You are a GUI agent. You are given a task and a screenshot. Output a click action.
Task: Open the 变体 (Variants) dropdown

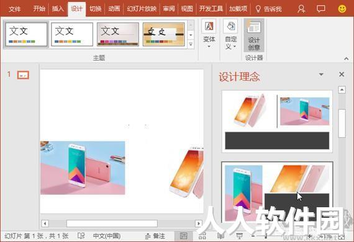tap(209, 34)
